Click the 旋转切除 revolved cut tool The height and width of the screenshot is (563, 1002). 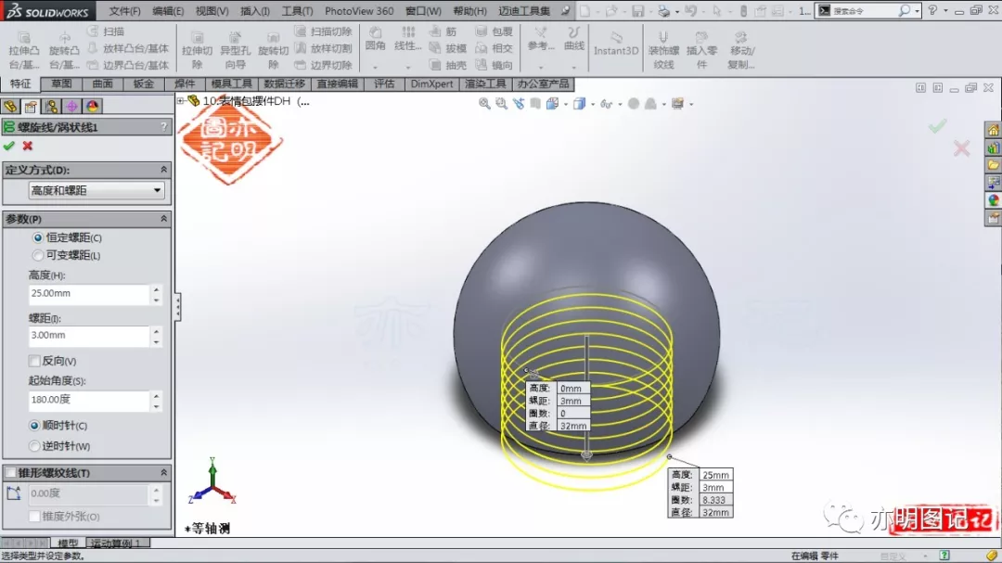pos(274,50)
